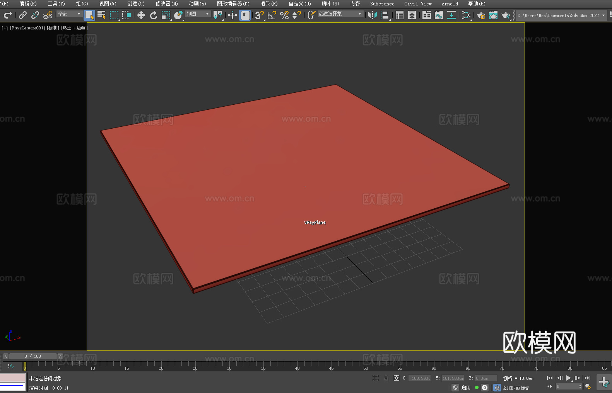Image resolution: width=612 pixels, height=393 pixels.
Task: Click the Redo arrow icon
Action: click(8, 15)
